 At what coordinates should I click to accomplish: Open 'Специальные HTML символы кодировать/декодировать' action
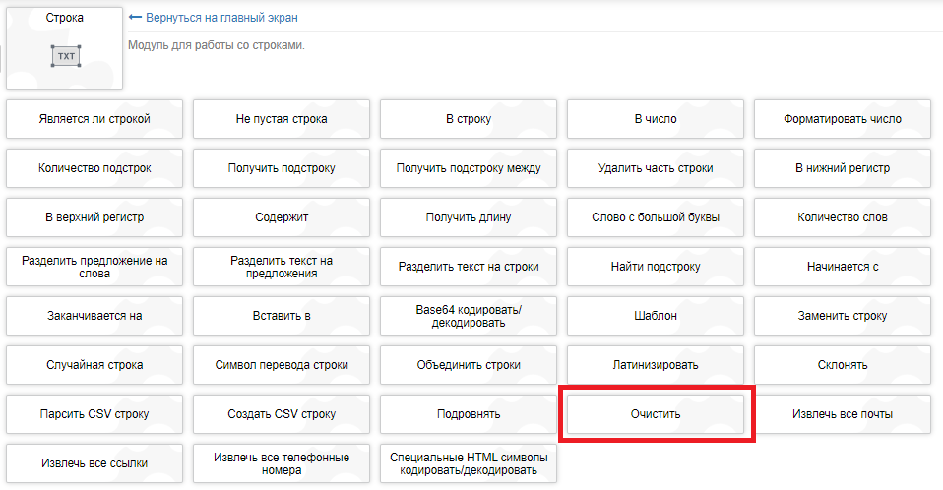469,464
